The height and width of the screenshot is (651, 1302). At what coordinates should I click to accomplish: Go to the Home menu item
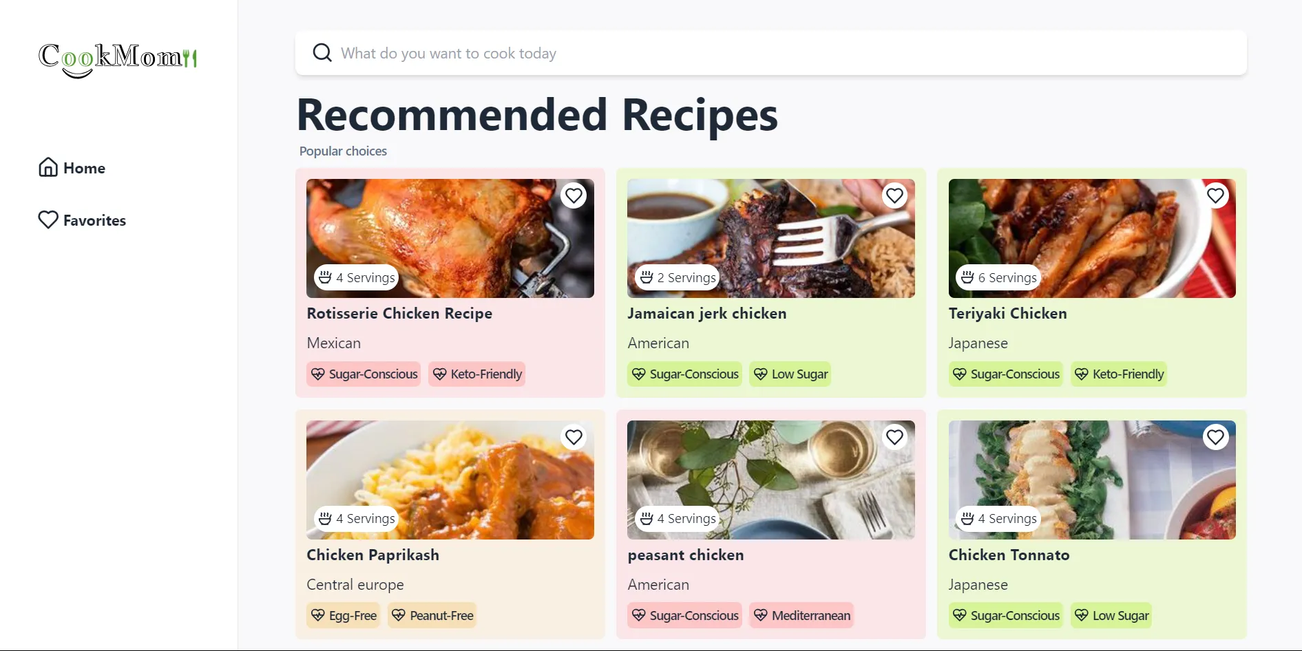tap(84, 168)
